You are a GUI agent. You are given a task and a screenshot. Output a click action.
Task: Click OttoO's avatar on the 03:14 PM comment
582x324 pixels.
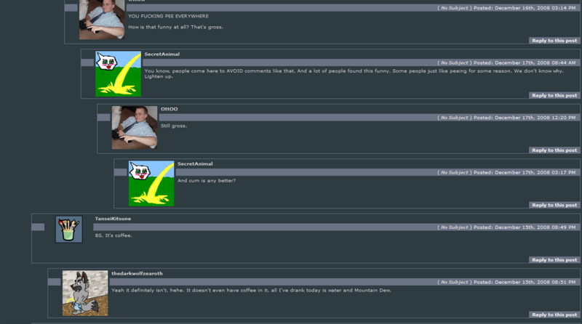coord(102,20)
